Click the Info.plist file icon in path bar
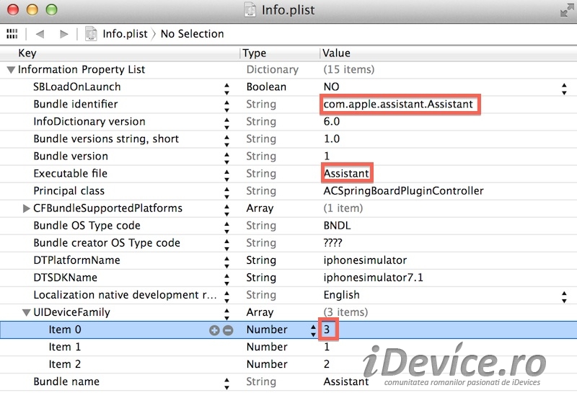 (x=91, y=34)
